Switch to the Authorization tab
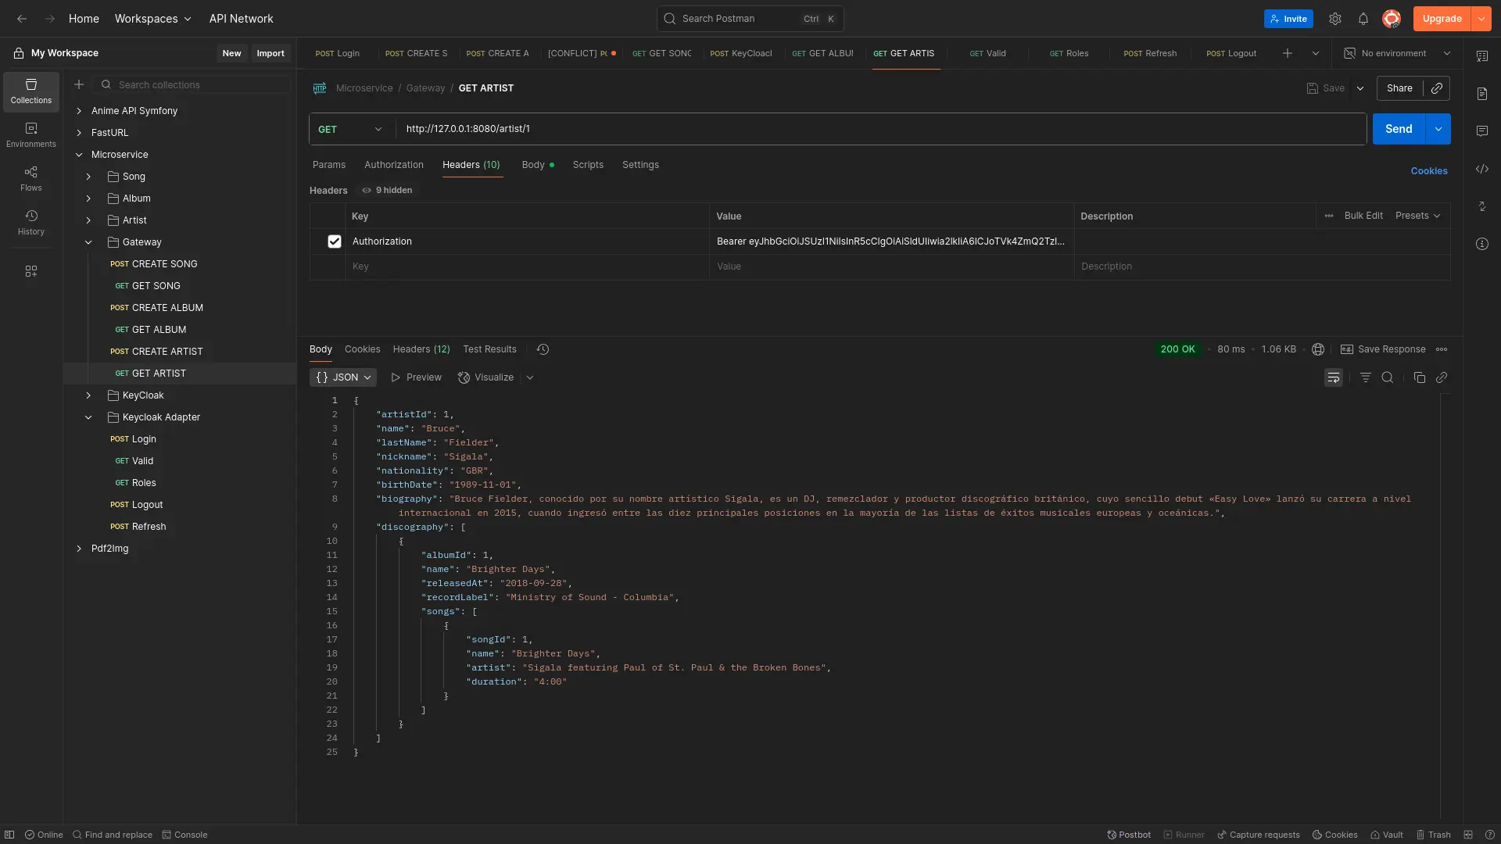The image size is (1501, 844). pos(394,165)
